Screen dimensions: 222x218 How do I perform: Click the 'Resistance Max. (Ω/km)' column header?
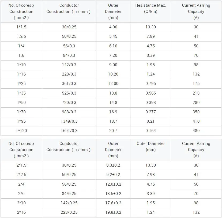[150, 12]
